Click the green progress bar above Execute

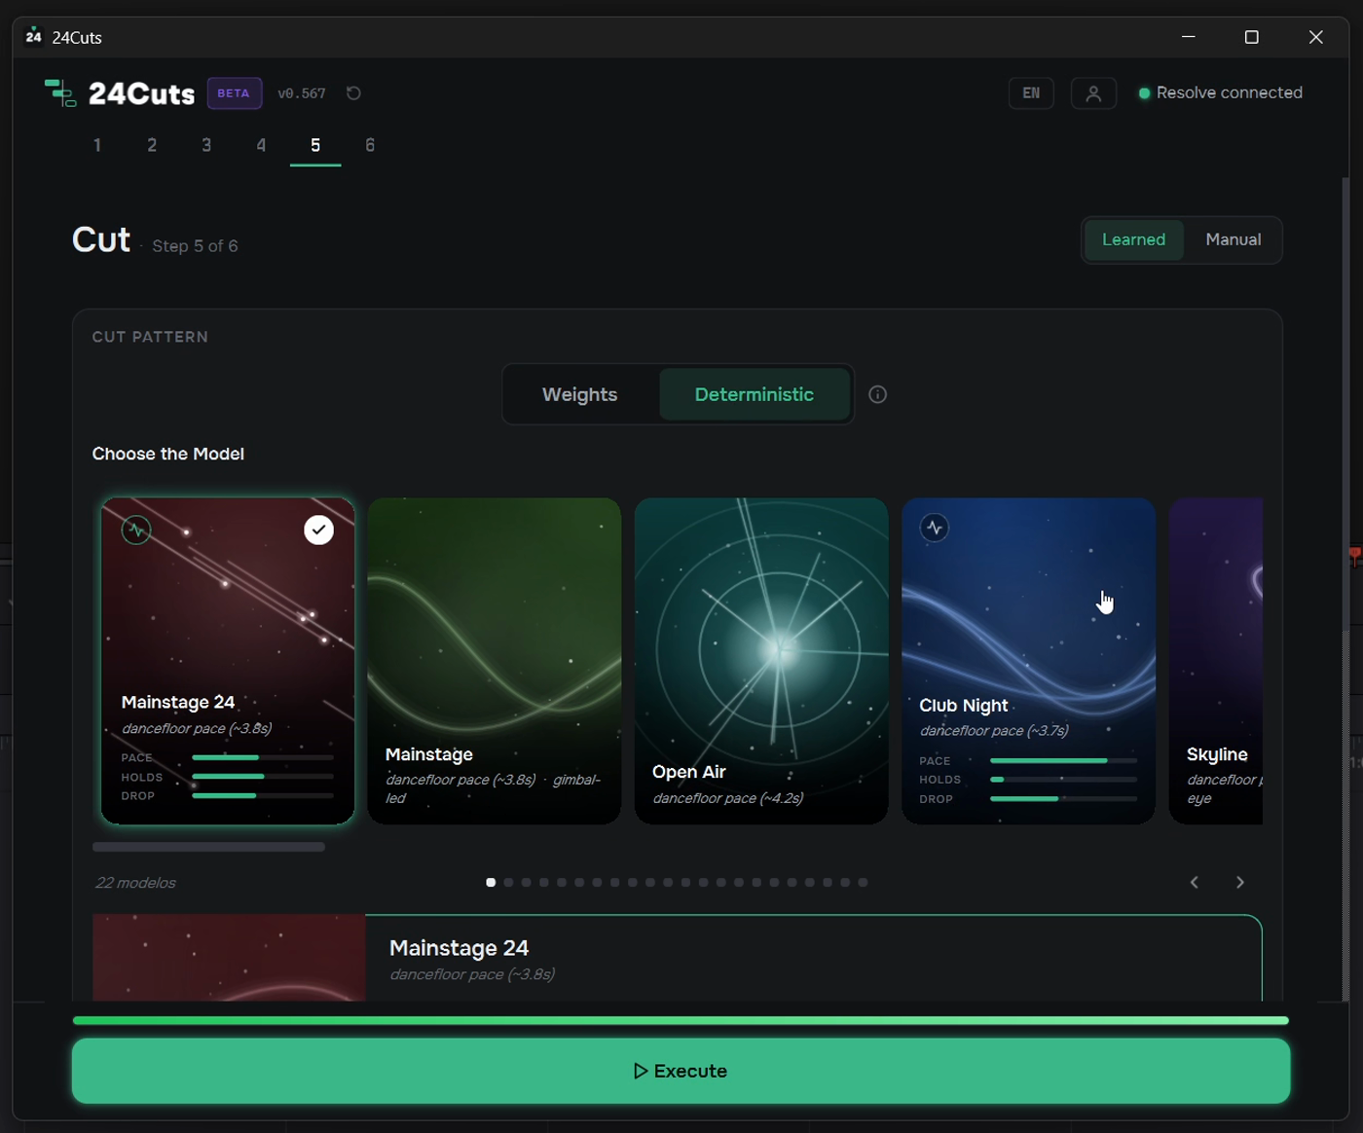coord(681,1020)
